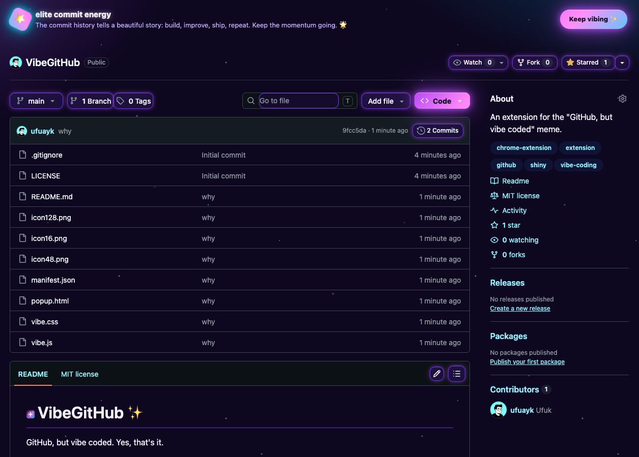Viewport: 639px width, 457px height.
Task: Open the main branch selector dropdown
Action: [36, 101]
